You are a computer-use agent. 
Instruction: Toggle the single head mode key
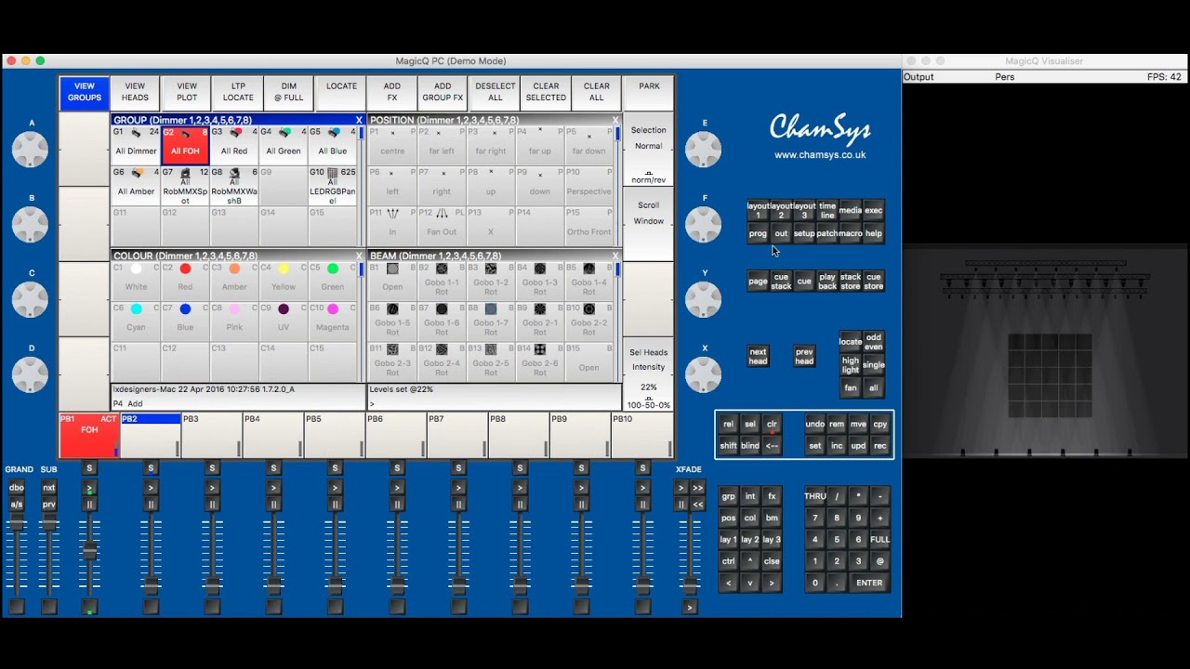(874, 365)
